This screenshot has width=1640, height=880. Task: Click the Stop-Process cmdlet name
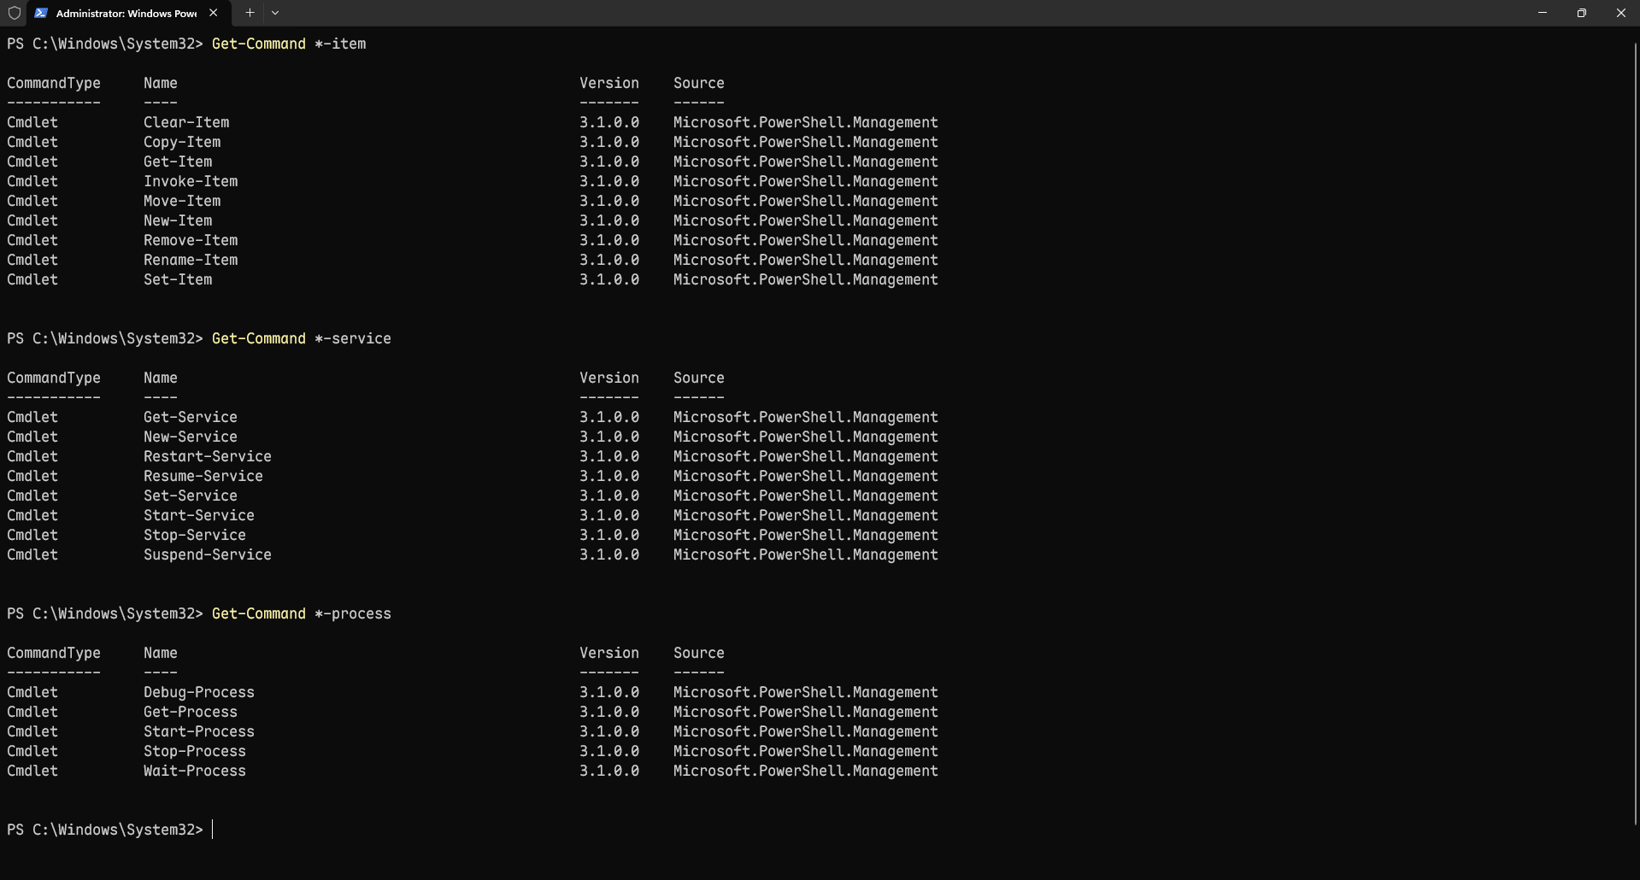194,751
